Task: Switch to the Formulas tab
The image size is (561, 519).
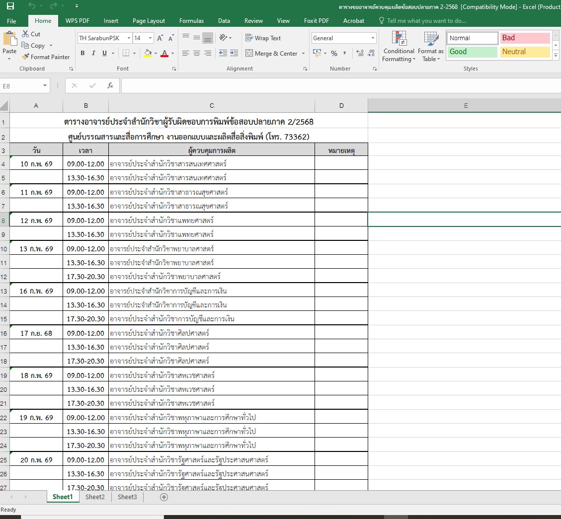Action: point(191,21)
